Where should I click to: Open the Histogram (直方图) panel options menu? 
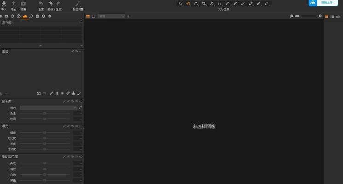click(81, 22)
